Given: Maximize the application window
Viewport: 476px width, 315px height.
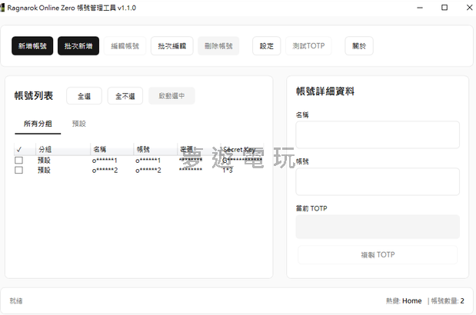Looking at the screenshot, I should click(x=444, y=8).
